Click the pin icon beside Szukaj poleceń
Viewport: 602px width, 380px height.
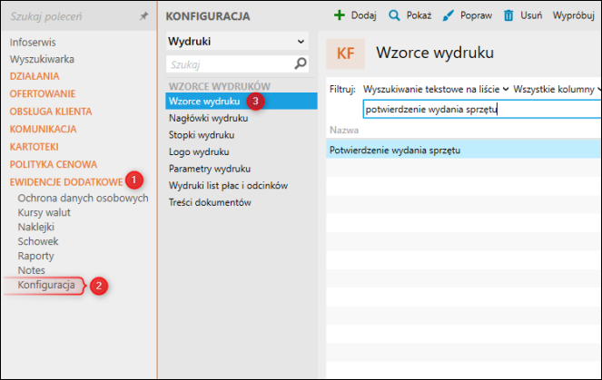pyautogui.click(x=143, y=16)
